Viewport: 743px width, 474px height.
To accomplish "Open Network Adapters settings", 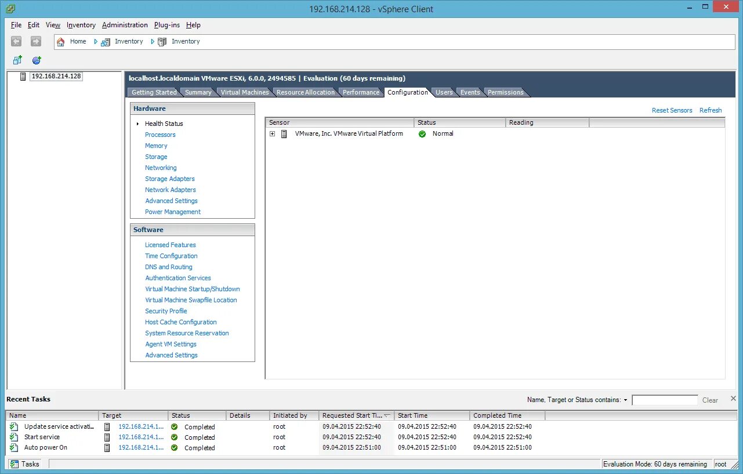I will pos(171,190).
